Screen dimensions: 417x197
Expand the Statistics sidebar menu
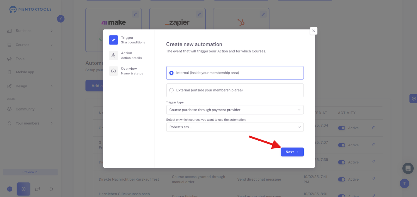pos(30,31)
